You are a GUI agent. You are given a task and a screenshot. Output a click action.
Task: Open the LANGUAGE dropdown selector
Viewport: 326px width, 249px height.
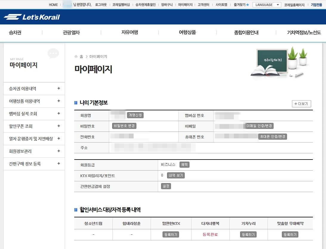tap(266, 4)
